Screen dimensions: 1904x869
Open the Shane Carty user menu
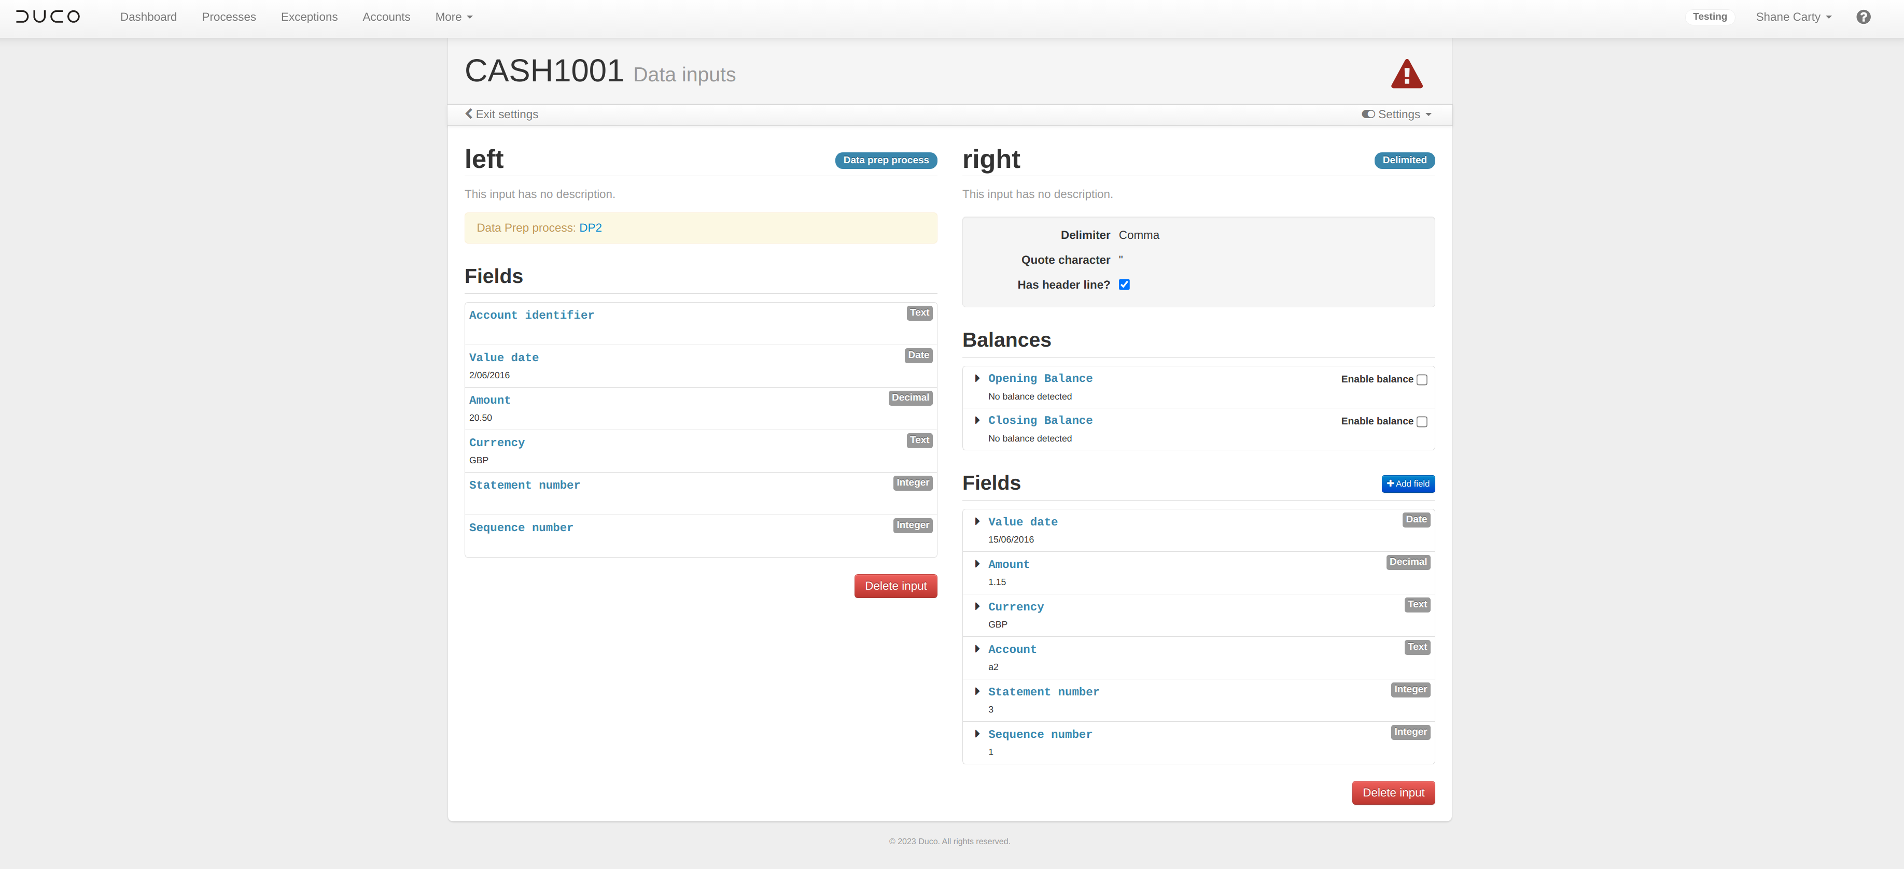1793,17
